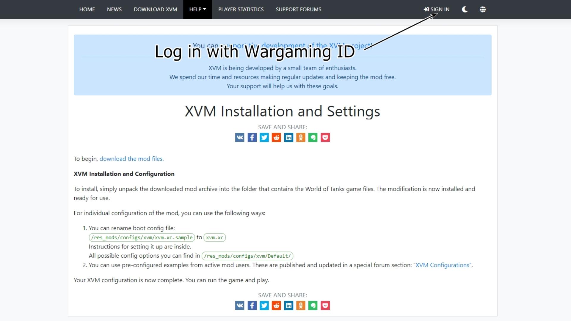Viewport: 571px width, 321px height.
Task: Share on Odnoklassniki using the bottom icon row
Action: pyautogui.click(x=301, y=306)
